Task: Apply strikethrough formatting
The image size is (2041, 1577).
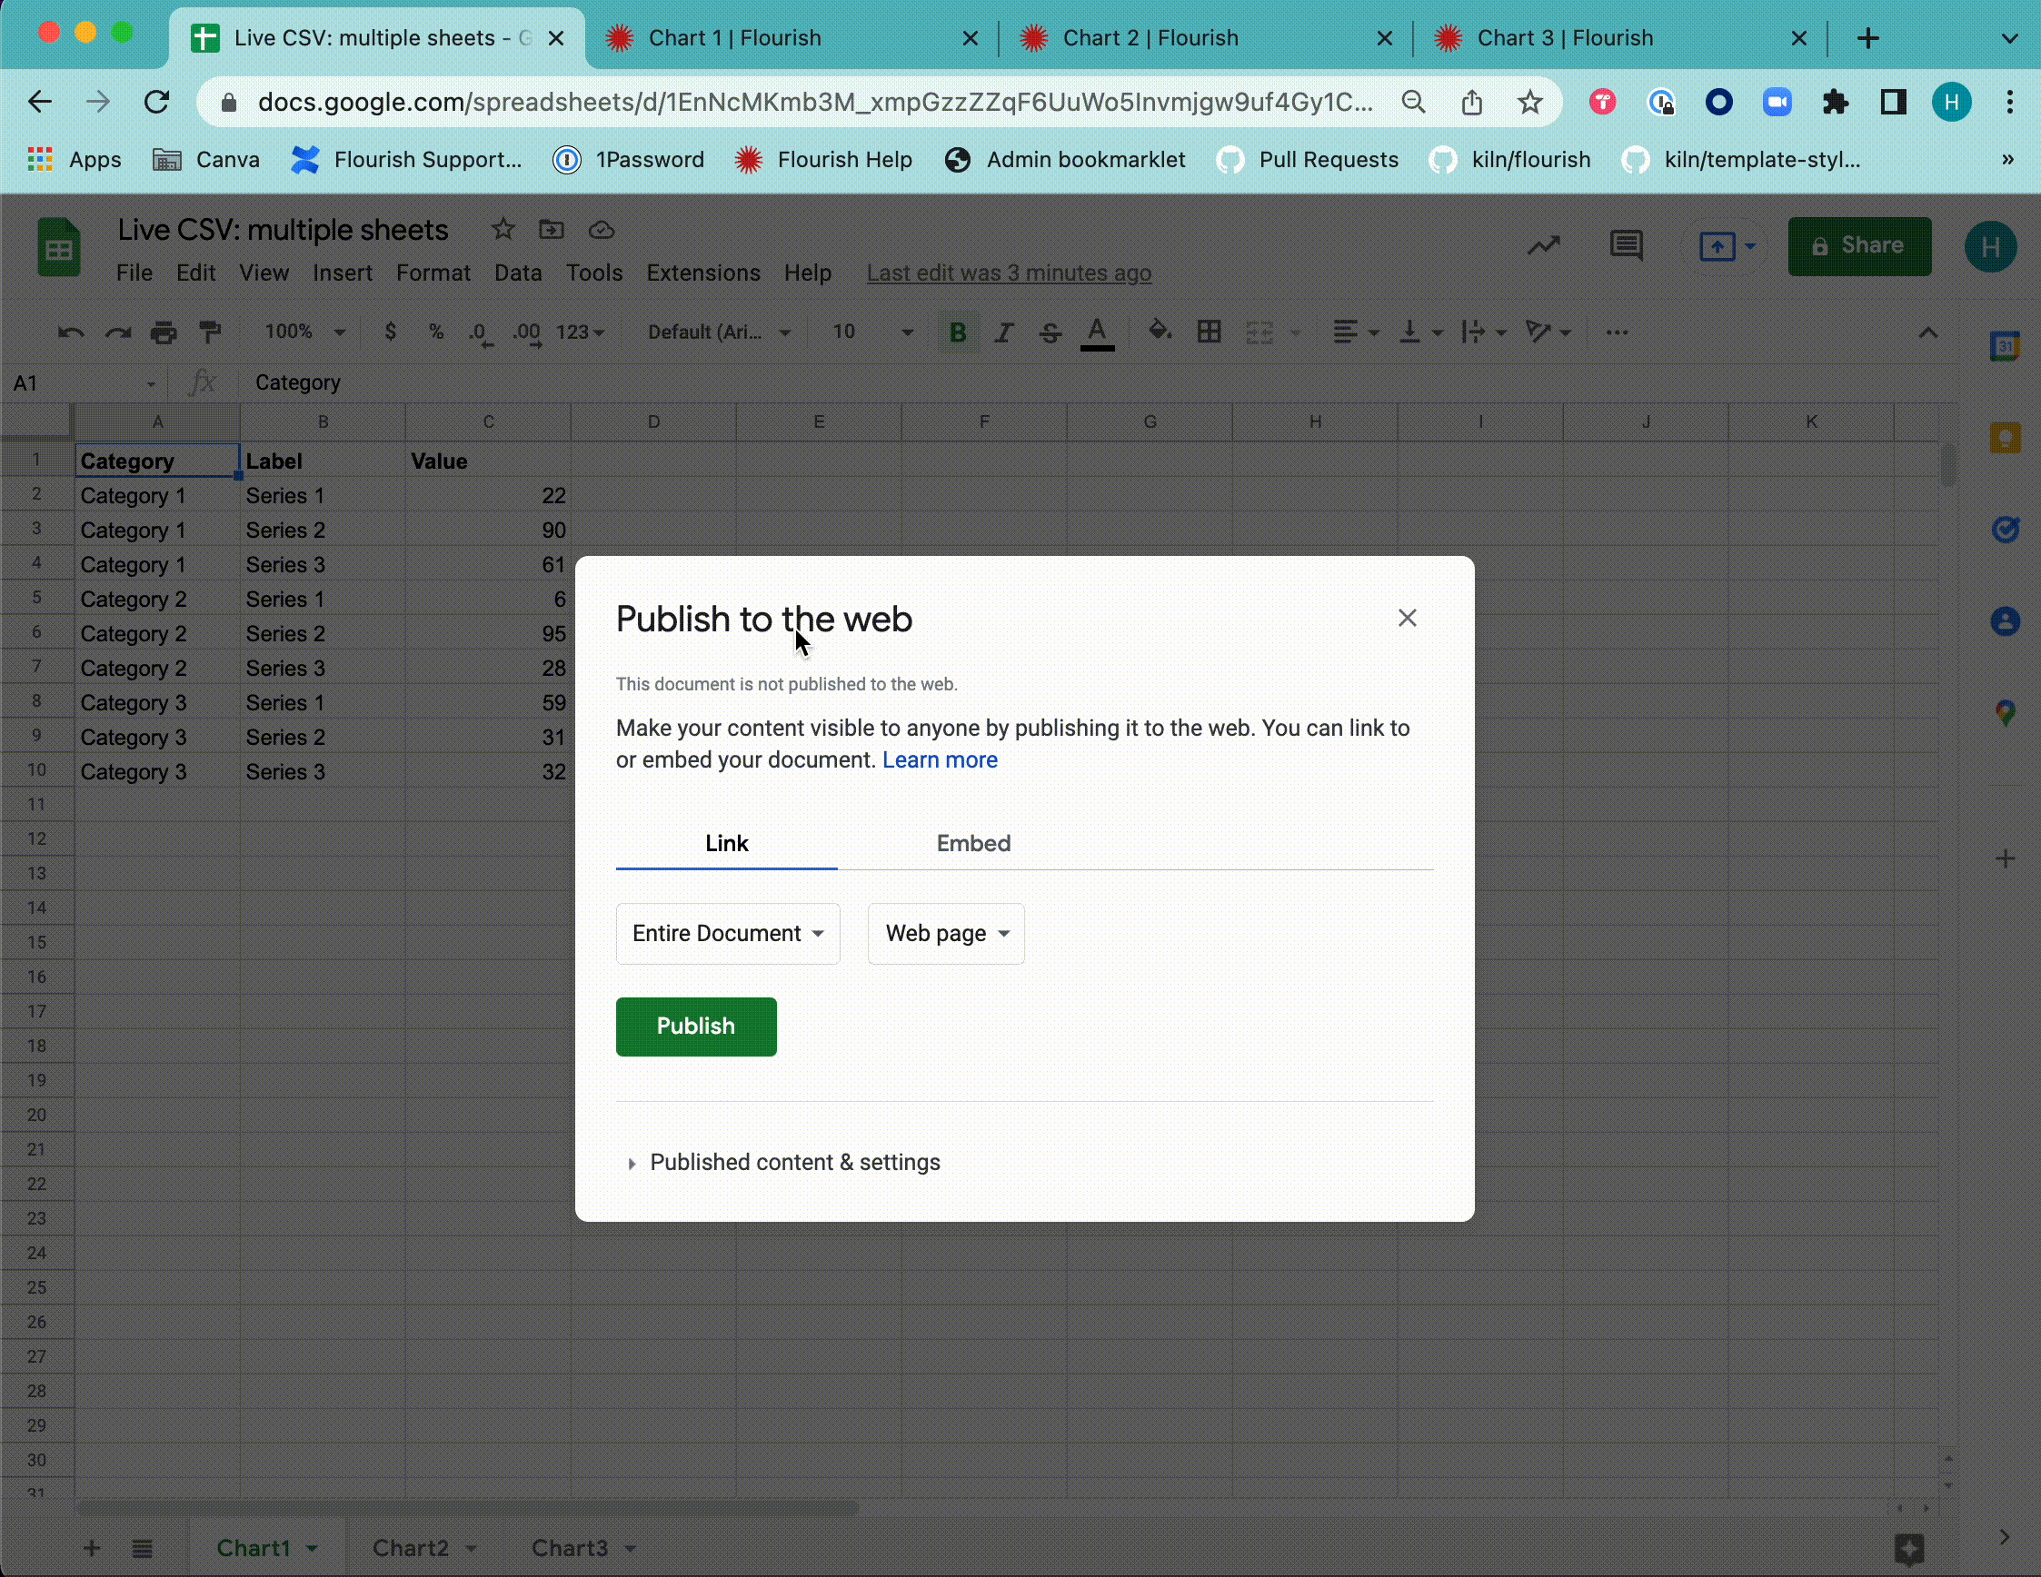Action: point(1049,332)
